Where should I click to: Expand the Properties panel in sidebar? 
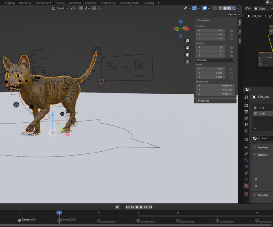[215, 101]
